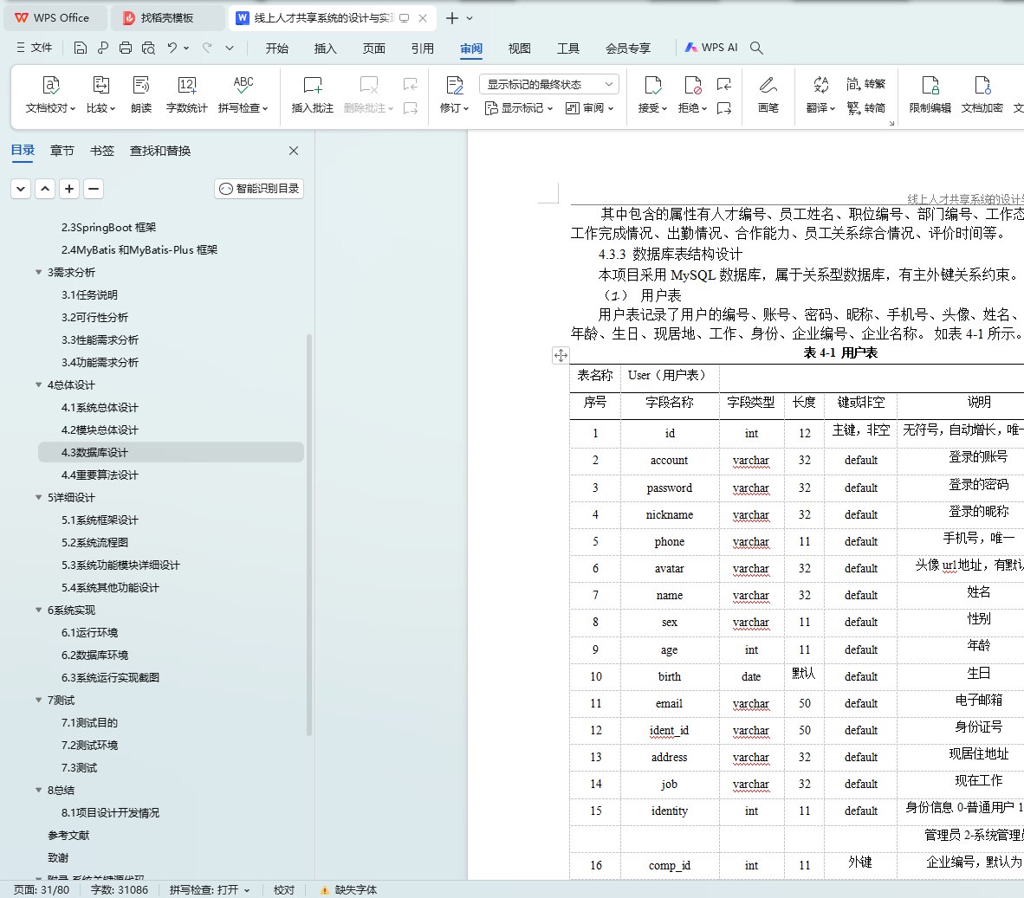This screenshot has height=898, width=1024.
Task: Open the 书签 tab in navigation pane
Action: click(x=102, y=151)
